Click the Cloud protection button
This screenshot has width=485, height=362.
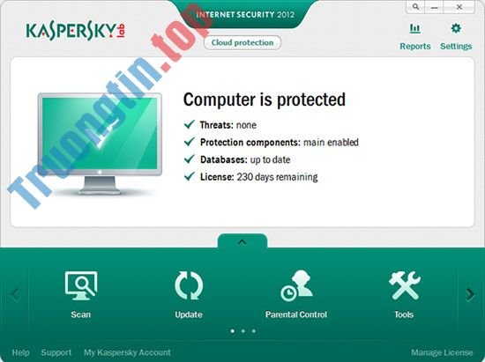tap(242, 42)
